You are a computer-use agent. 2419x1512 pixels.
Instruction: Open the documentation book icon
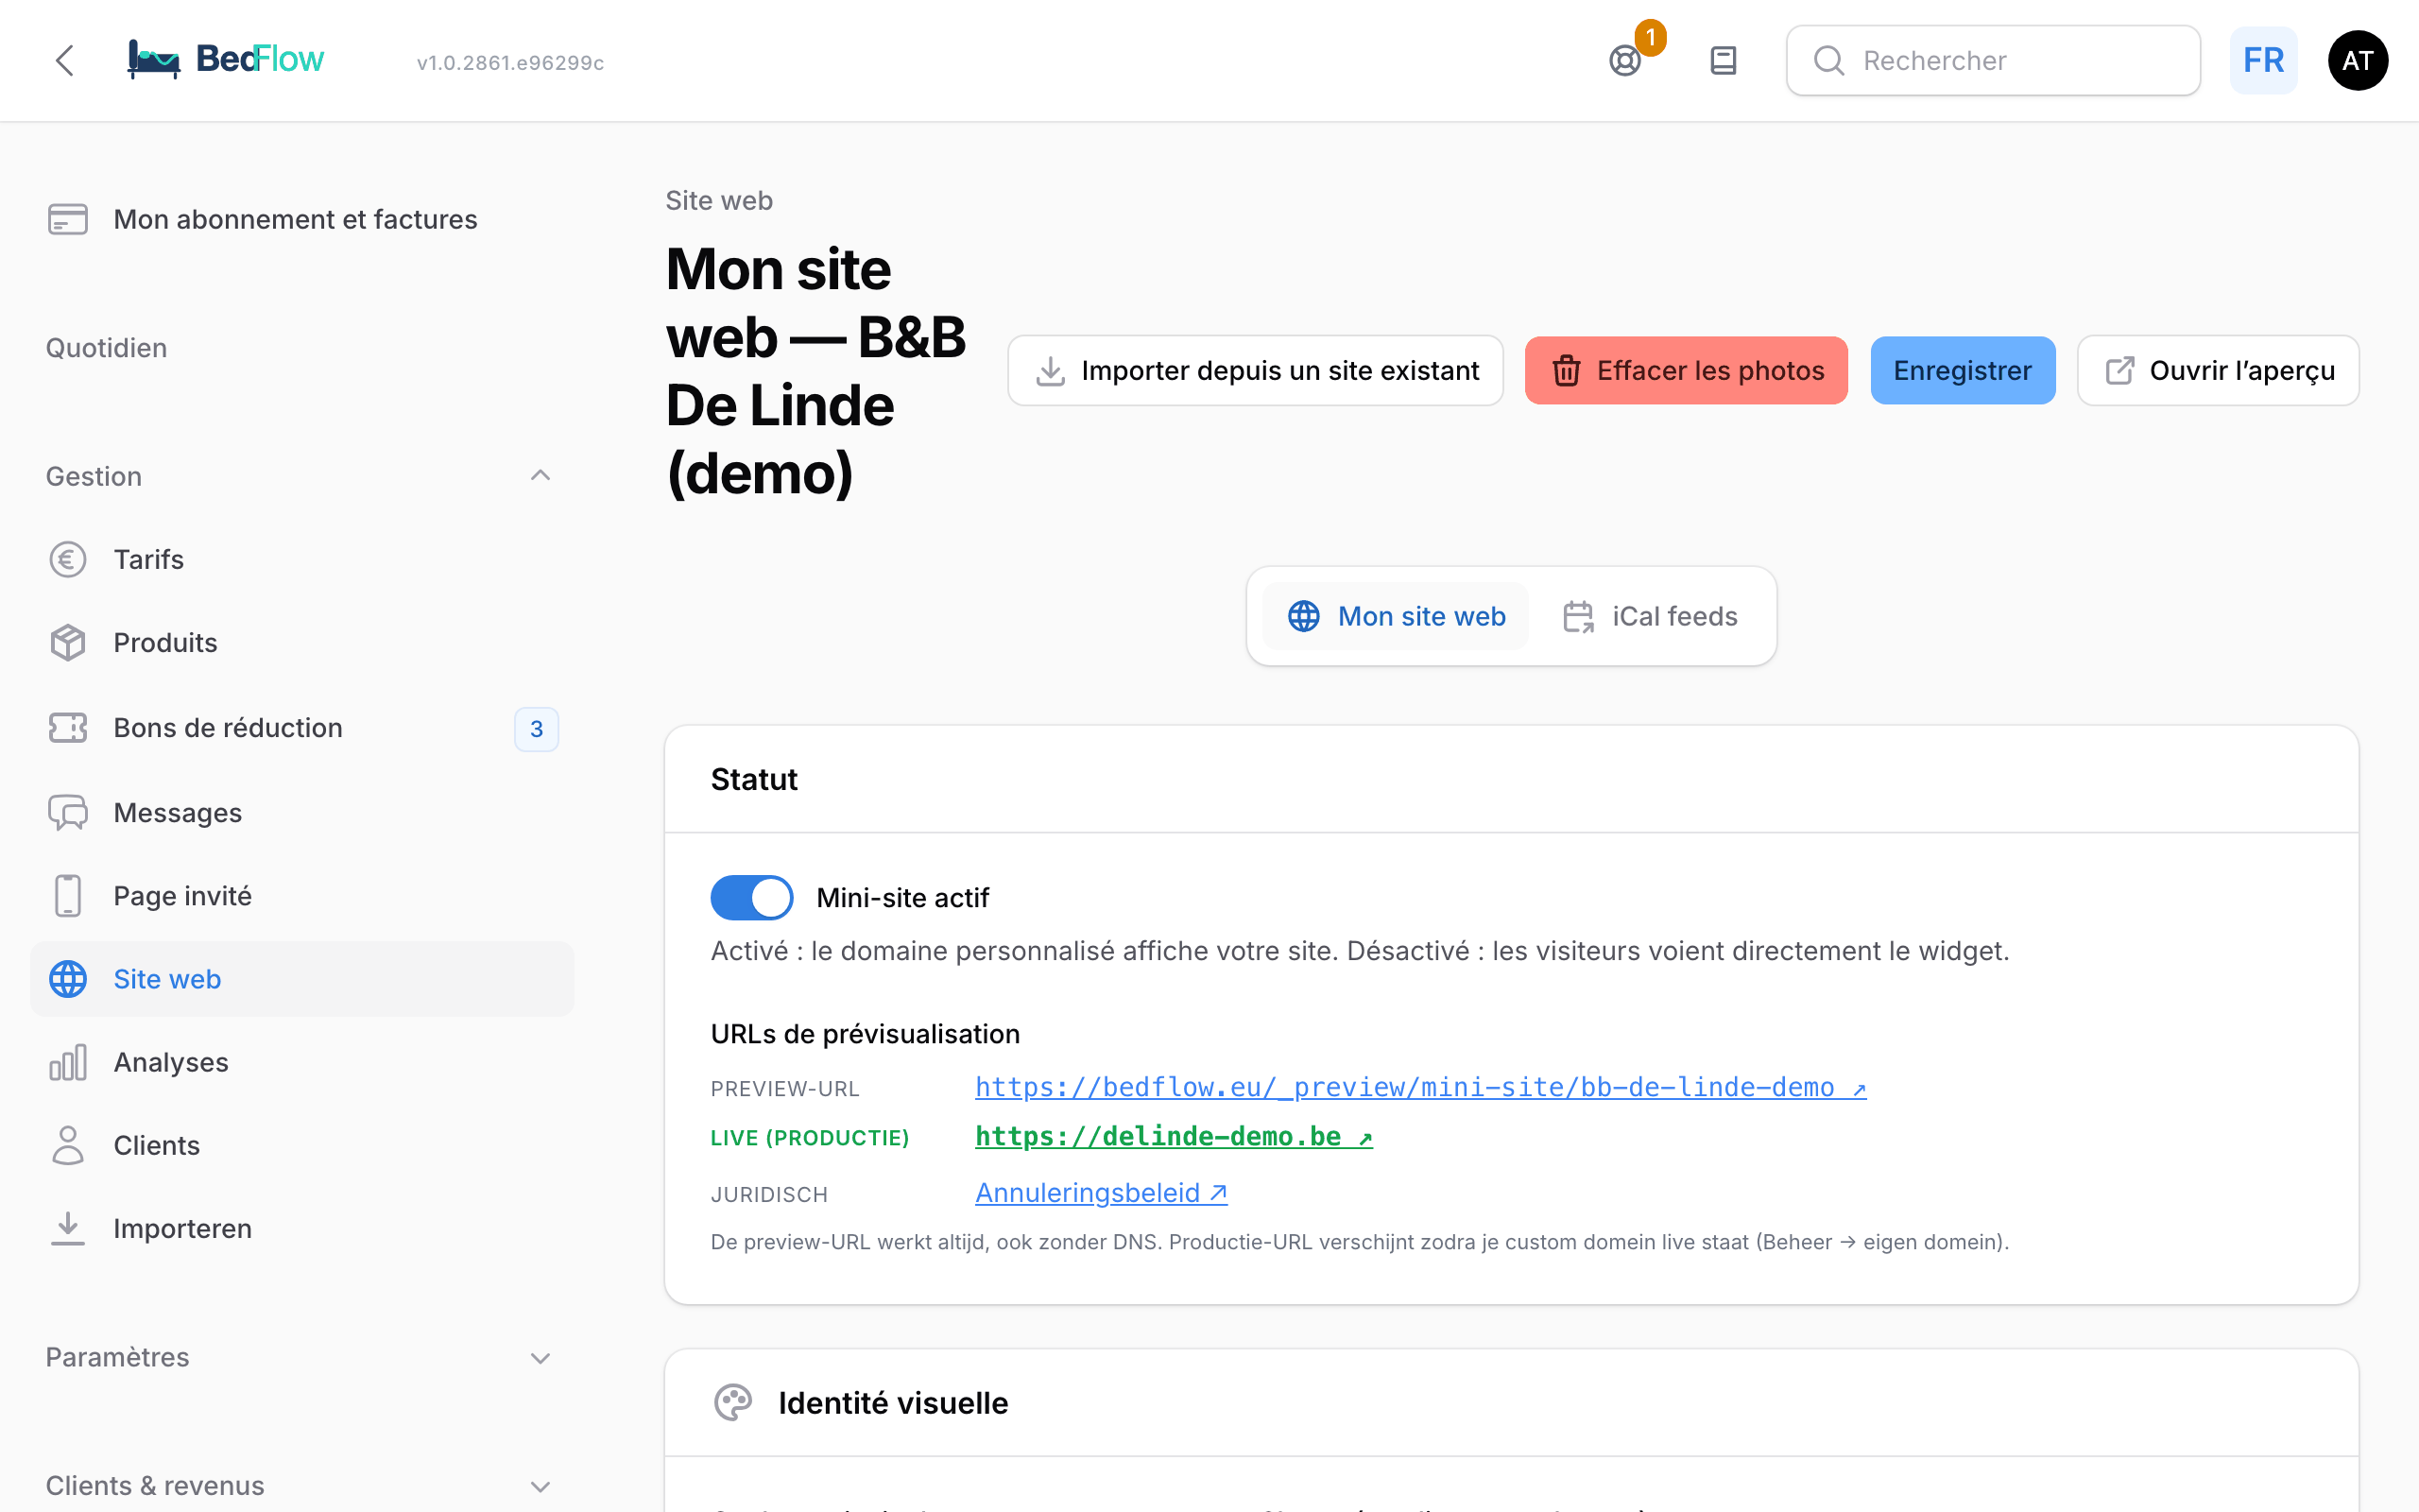click(x=1724, y=61)
